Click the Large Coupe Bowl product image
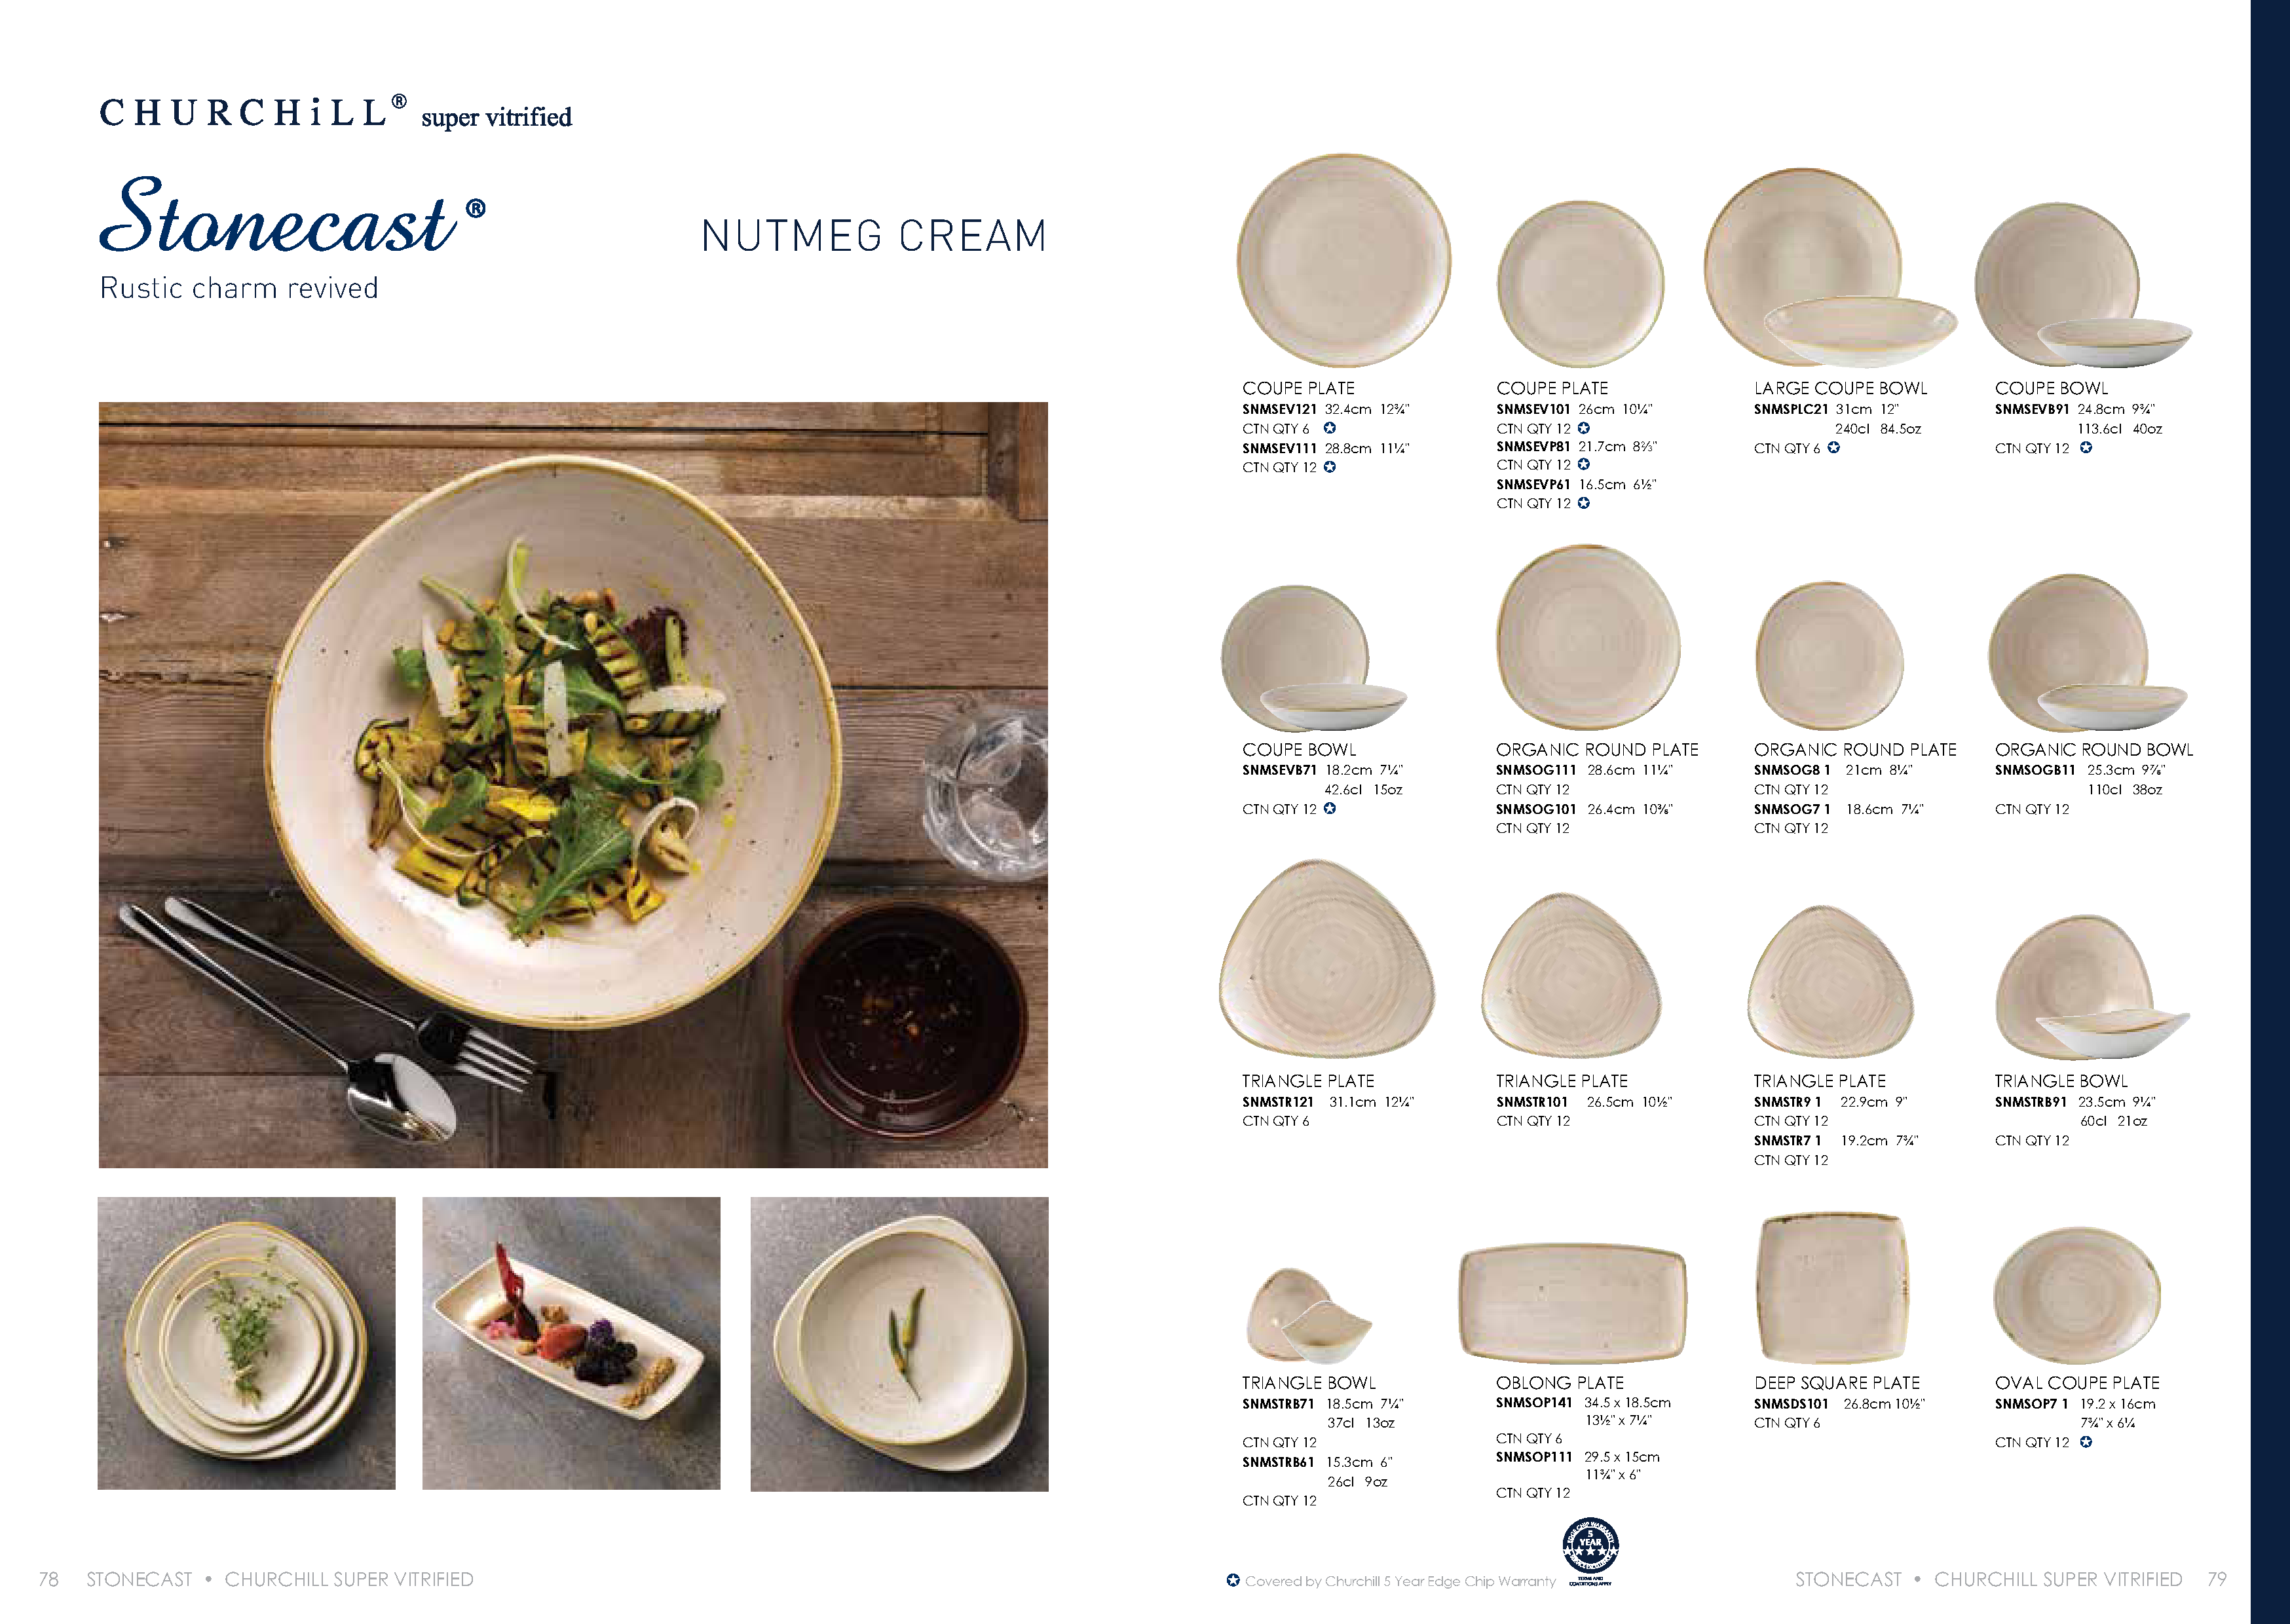 pos(1830,268)
